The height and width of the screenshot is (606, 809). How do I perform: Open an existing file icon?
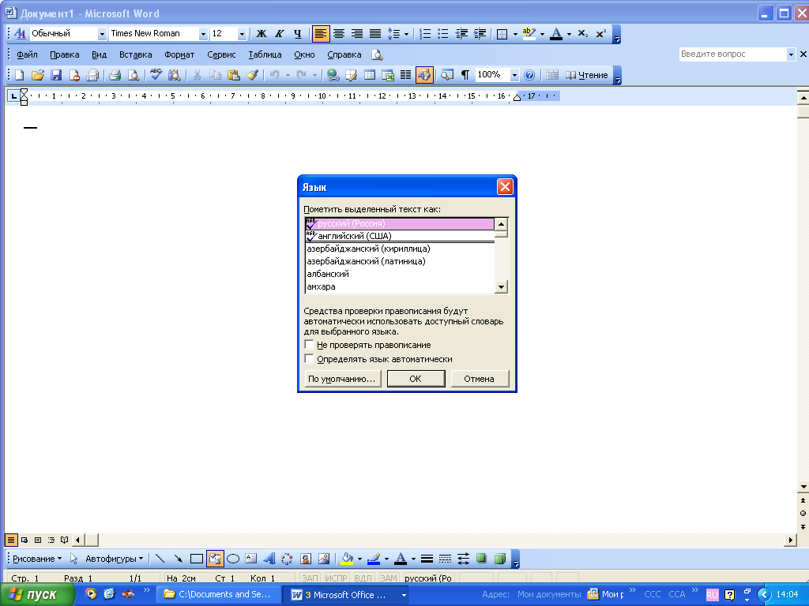click(x=38, y=75)
